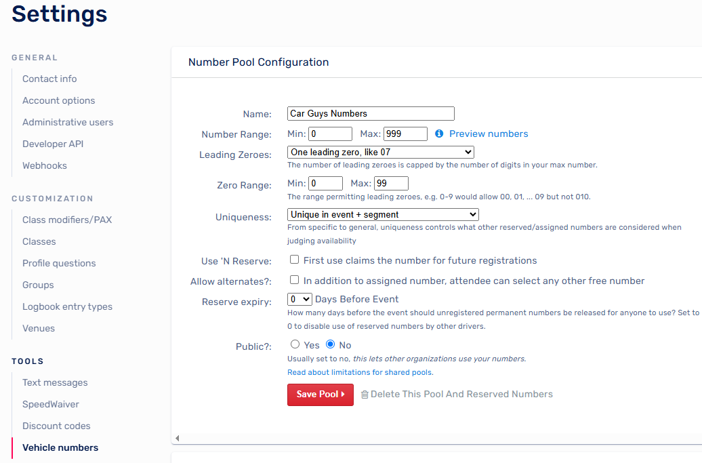Screen dimensions: 702x463
Task: Click 'First use claims the number' label
Action: click(420, 260)
